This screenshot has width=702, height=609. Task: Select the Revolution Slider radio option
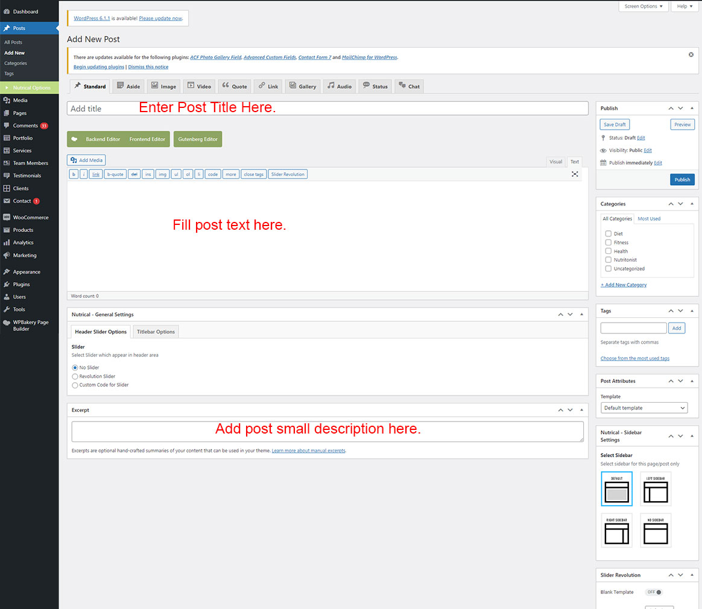click(x=75, y=376)
